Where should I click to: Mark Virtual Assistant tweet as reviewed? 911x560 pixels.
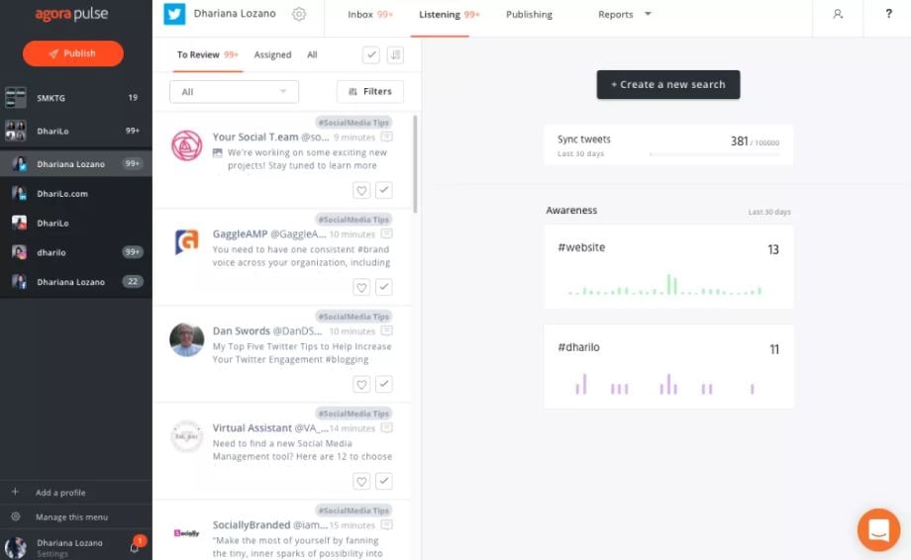384,481
